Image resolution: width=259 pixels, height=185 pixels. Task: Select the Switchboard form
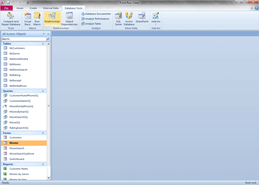tap(24, 159)
